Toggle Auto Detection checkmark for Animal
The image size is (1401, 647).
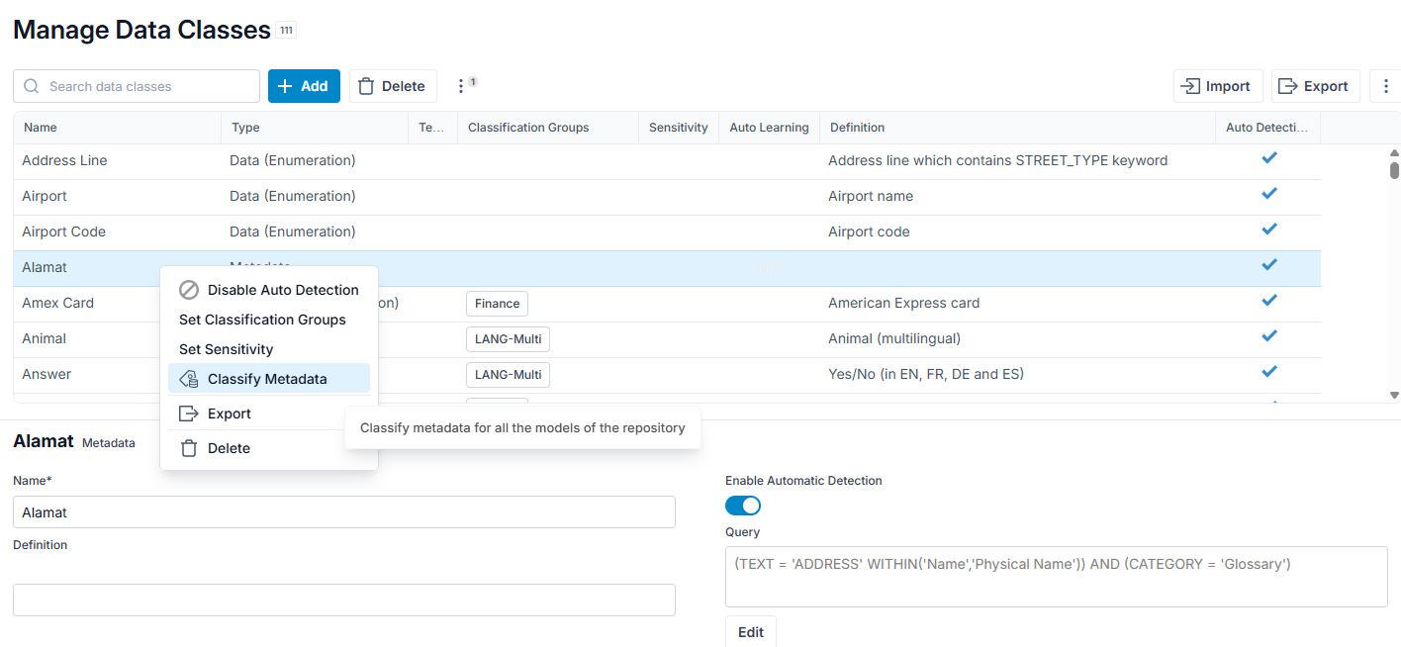[x=1269, y=336]
